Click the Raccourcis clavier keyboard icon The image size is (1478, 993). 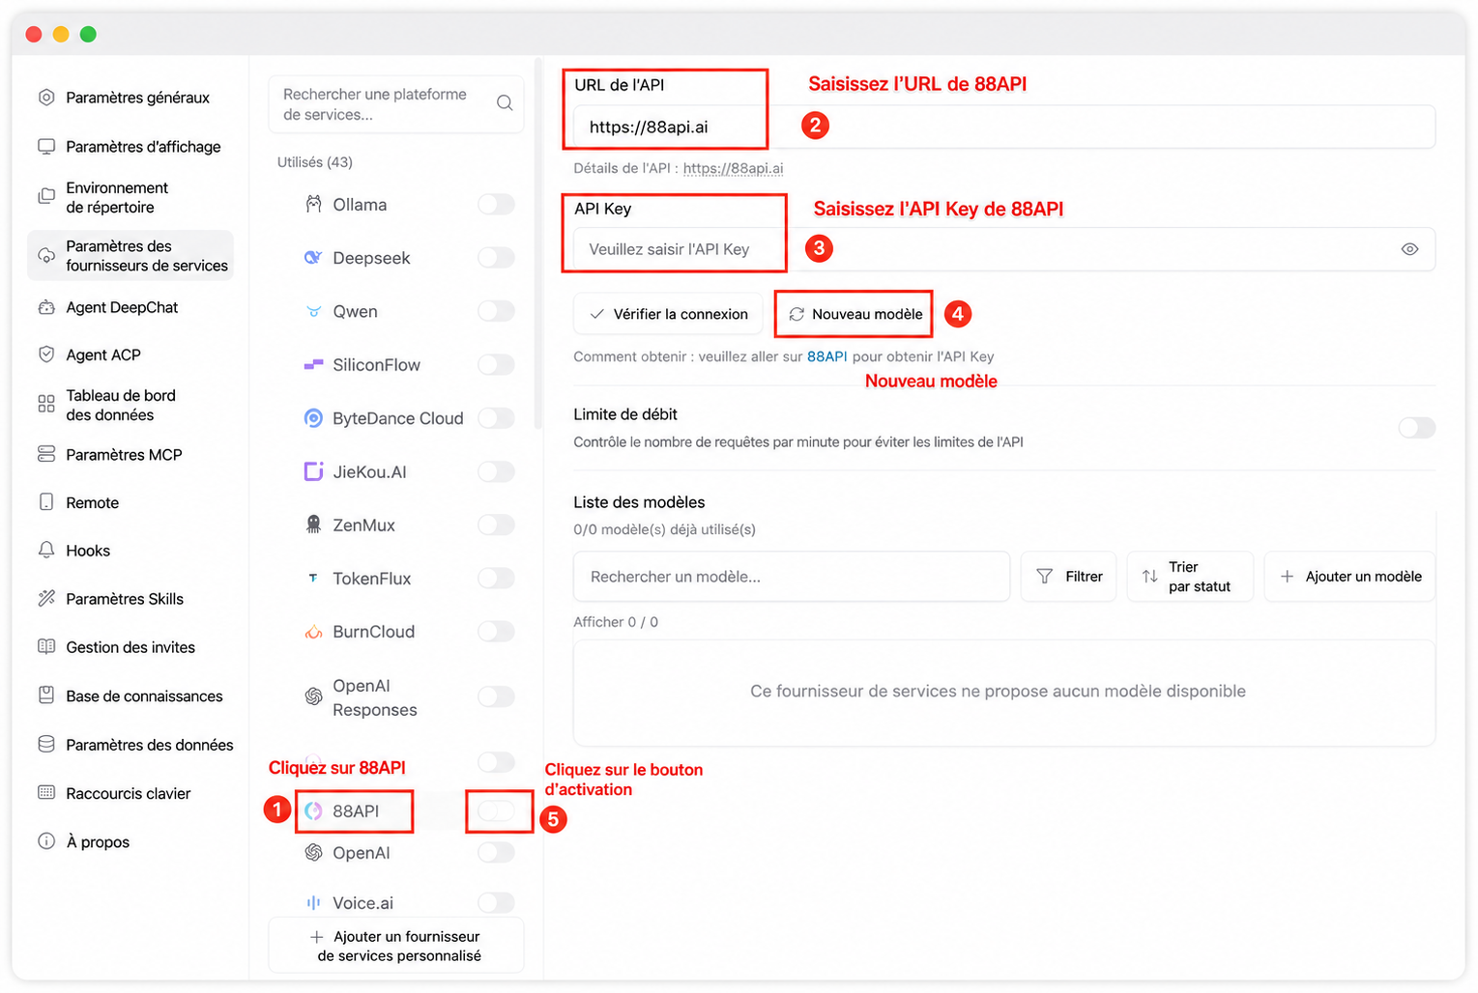(x=46, y=792)
